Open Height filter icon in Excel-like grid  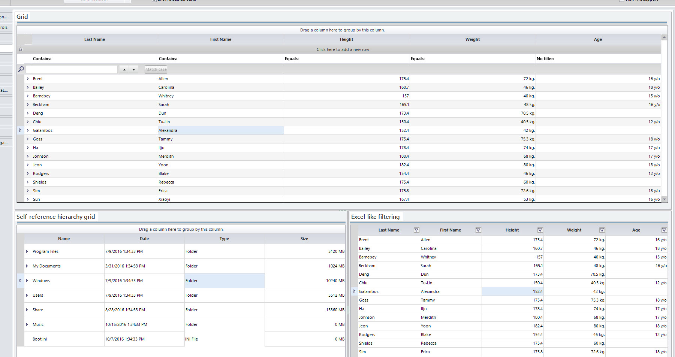point(540,230)
